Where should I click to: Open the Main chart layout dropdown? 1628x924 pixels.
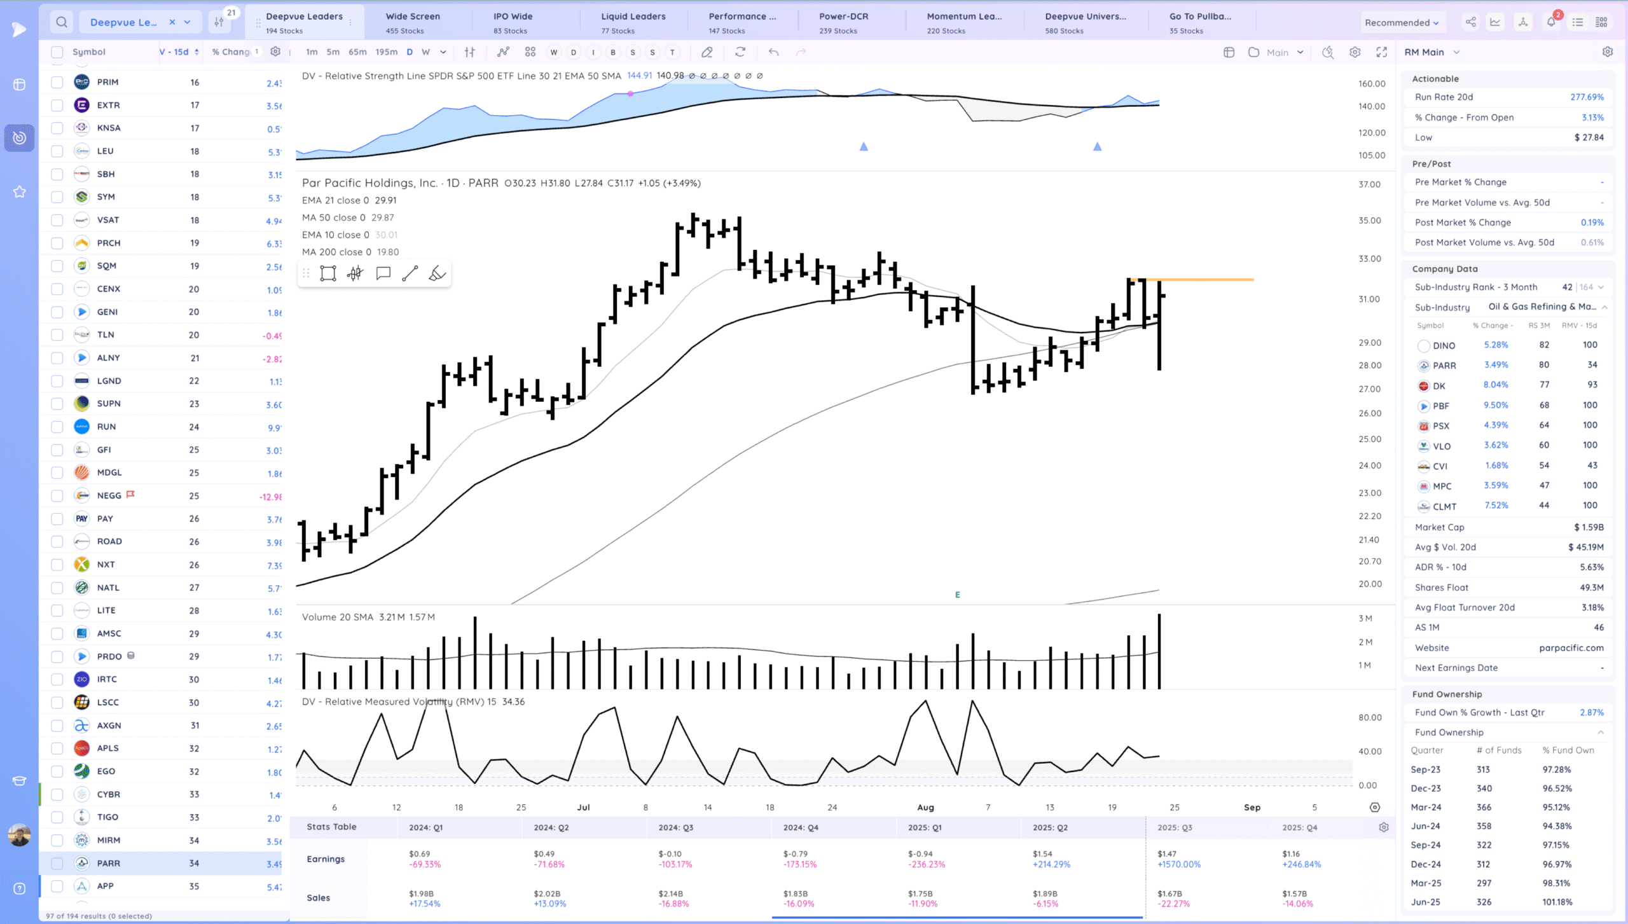coord(1277,52)
